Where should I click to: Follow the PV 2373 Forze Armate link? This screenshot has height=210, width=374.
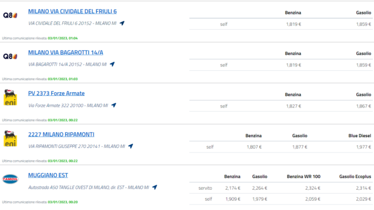(56, 93)
